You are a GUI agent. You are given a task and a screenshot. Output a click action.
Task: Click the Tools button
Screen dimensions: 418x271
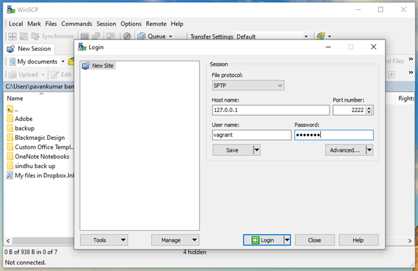pos(104,240)
